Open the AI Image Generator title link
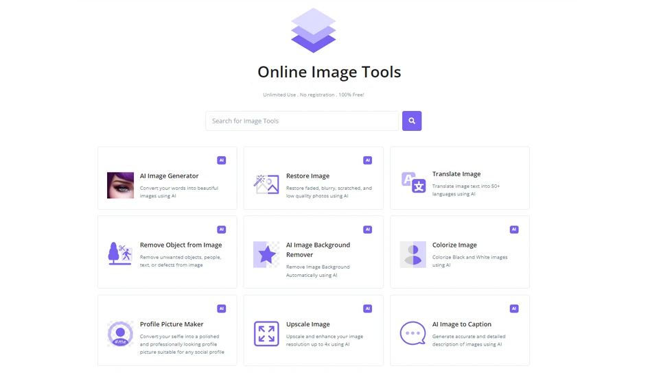Image resolution: width=652 pixels, height=377 pixels. click(x=169, y=176)
